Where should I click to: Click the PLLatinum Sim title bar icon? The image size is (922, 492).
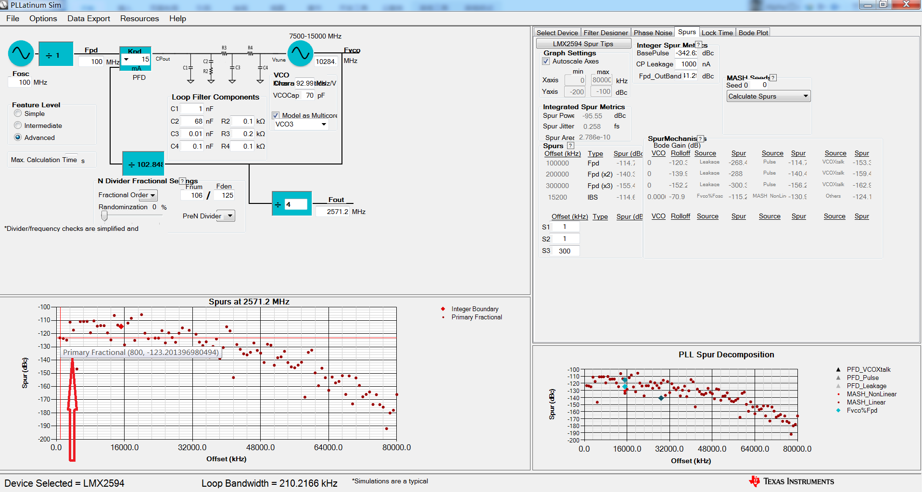pyautogui.click(x=4, y=5)
